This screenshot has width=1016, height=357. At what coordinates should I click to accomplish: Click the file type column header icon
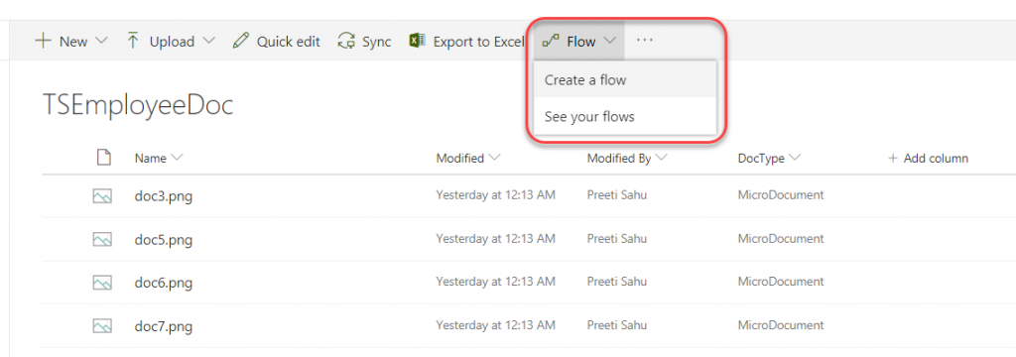tap(103, 158)
